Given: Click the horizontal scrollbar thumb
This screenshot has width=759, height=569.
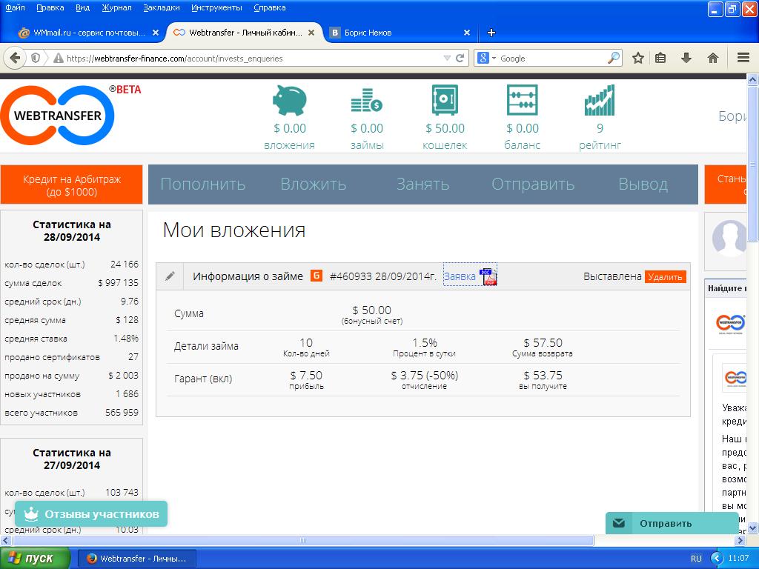Looking at the screenshot, I should 303,540.
